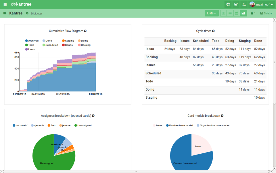Toggle the Sidebar panel
Image resolution: width=276 pixels, height=173 pixels.
[266, 13]
